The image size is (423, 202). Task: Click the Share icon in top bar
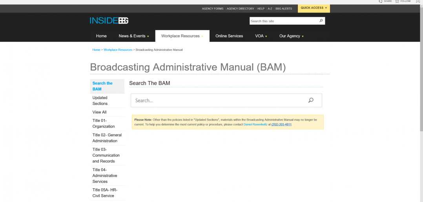[x=380, y=1]
